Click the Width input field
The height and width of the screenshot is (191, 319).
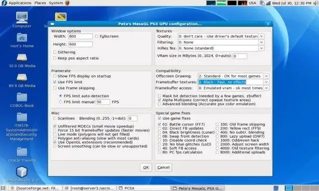[x=80, y=36]
